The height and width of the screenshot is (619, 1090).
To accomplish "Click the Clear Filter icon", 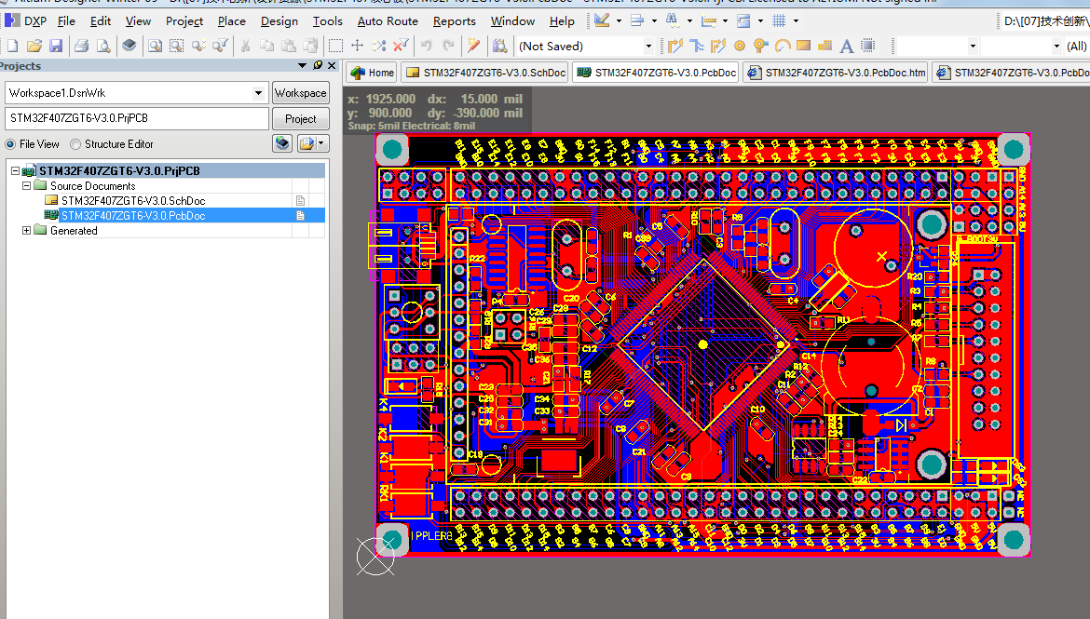I will click(x=402, y=46).
